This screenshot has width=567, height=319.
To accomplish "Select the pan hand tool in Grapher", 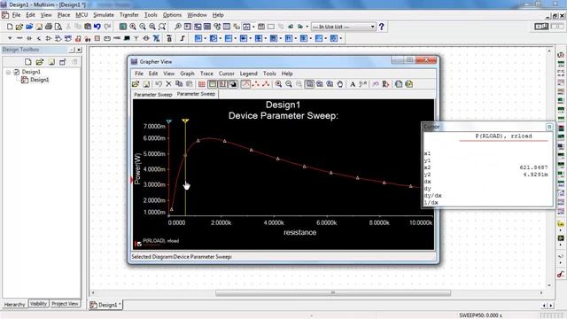I will (340, 84).
